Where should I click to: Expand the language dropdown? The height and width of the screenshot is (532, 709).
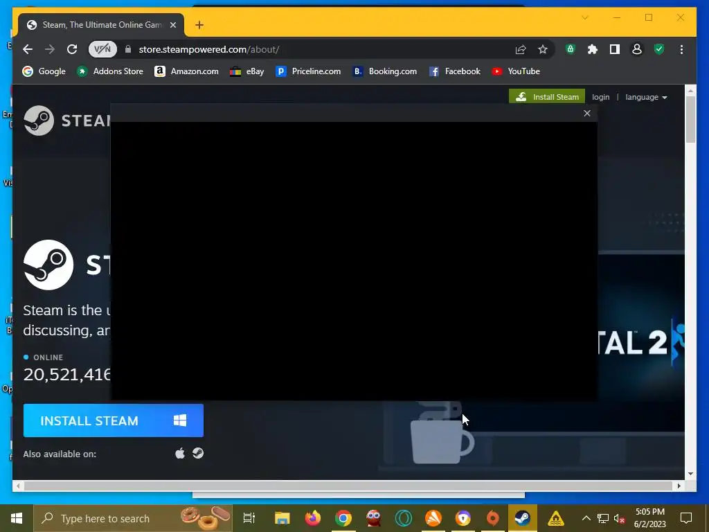click(x=646, y=97)
